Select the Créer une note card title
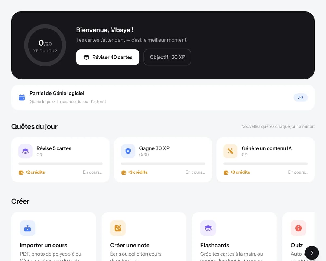Viewport: 326px width, 261px height. [130, 245]
